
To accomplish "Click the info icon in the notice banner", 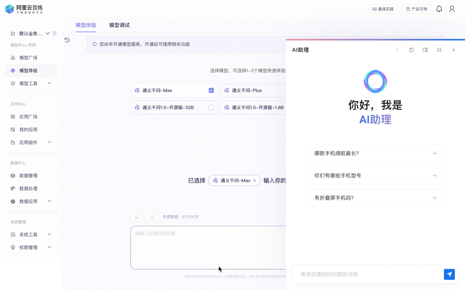I will click(95, 44).
